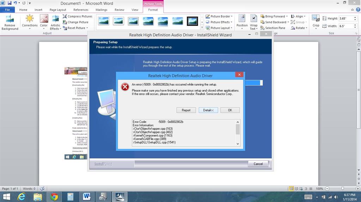Switch to the Mailings tab

point(102,9)
